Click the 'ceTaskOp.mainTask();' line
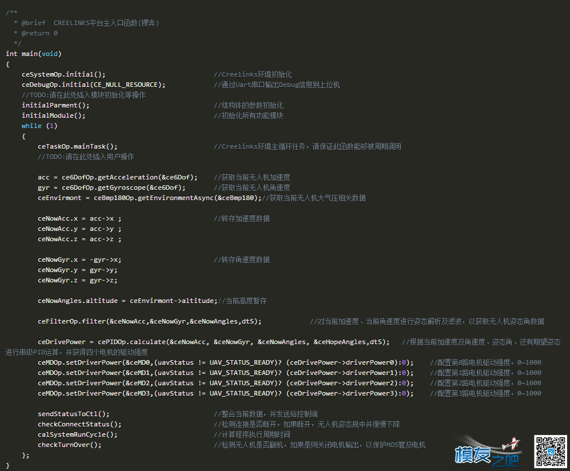 (77, 146)
